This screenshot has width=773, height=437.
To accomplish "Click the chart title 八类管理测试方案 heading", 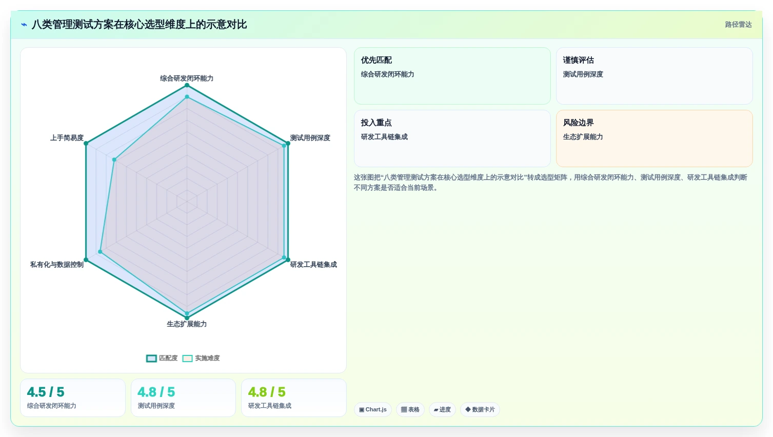I will (x=140, y=25).
